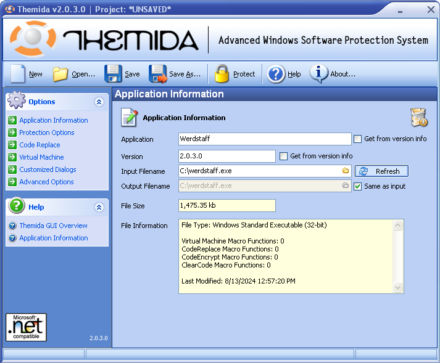The height and width of the screenshot is (363, 440).
Task: Open a project with the Open folder icon
Action: [60, 74]
